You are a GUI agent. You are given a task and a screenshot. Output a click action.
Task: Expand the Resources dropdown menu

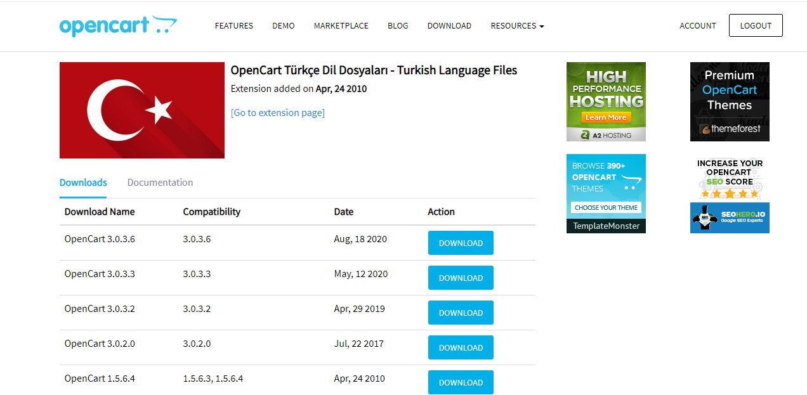click(x=517, y=26)
